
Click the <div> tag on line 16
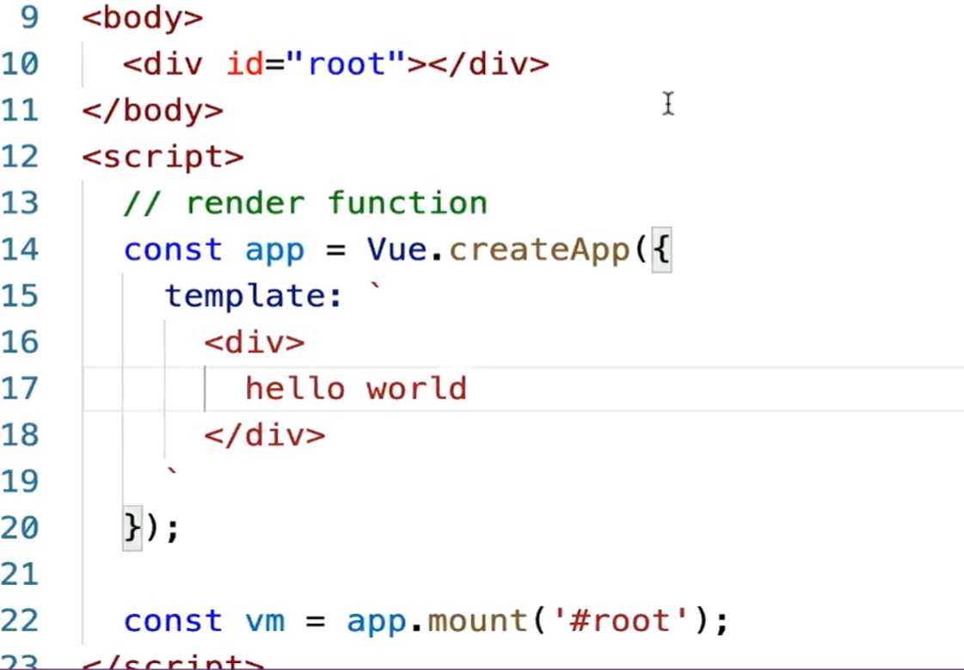[255, 342]
